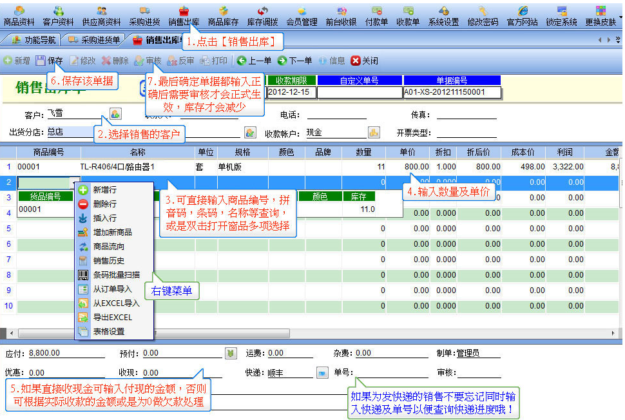This screenshot has height=420, width=625.
Task: Choose 增加新商品 in context menu
Action: [114, 233]
